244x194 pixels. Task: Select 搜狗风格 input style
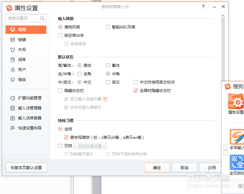click(x=60, y=27)
